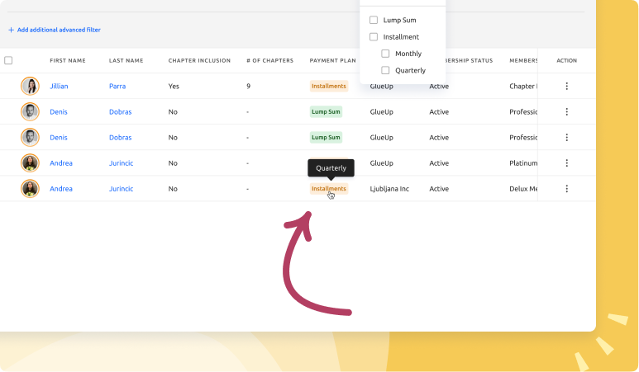This screenshot has width=639, height=372.
Task: Click the Lump Sum tag in first Denis row
Action: point(326,111)
